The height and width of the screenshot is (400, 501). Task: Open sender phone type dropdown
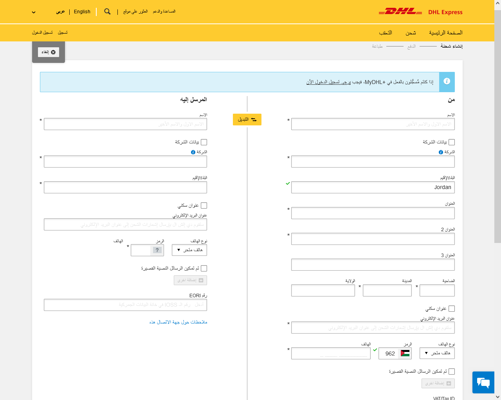pyautogui.click(x=437, y=353)
